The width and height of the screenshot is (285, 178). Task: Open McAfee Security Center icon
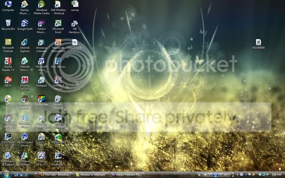point(25,83)
